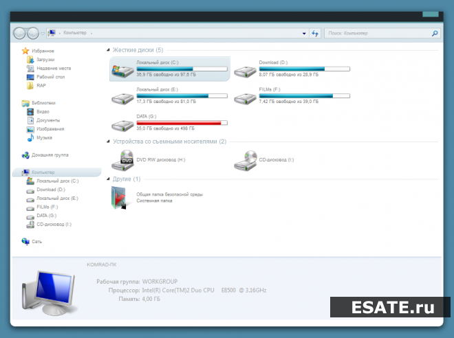This screenshot has height=338, width=454.
Task: Select the FILMs (F:) drive icon
Action: (x=246, y=98)
